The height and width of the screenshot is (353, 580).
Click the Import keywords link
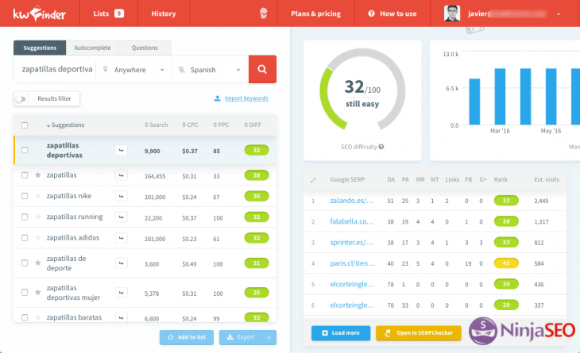click(x=246, y=98)
